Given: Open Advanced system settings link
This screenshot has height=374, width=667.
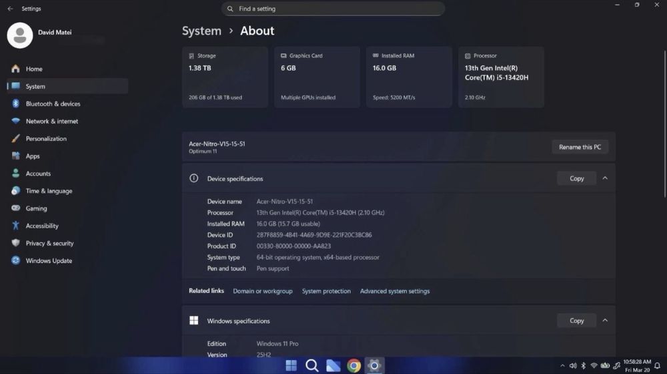Looking at the screenshot, I should pyautogui.click(x=395, y=291).
